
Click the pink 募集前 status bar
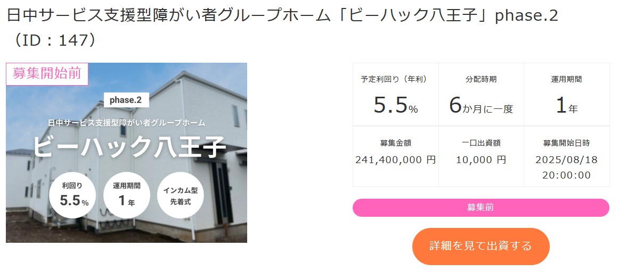(x=481, y=208)
